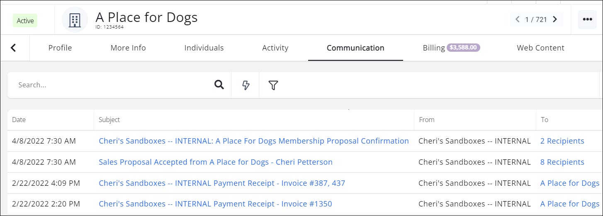This screenshot has width=603, height=216.
Task: Click the magnifying glass search icon
Action: pyautogui.click(x=219, y=85)
